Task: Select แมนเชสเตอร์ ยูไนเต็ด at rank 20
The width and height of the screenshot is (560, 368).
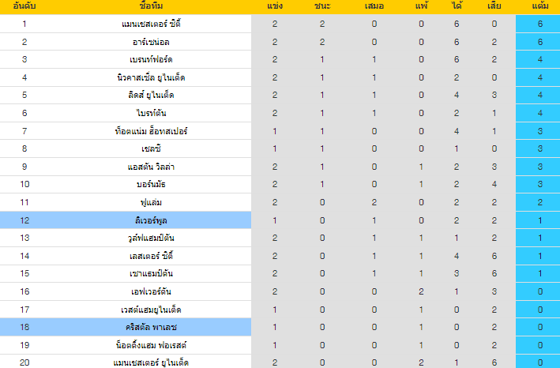Action: [151, 362]
